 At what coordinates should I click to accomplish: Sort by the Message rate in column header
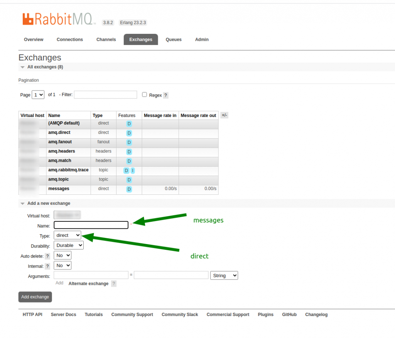(x=160, y=115)
